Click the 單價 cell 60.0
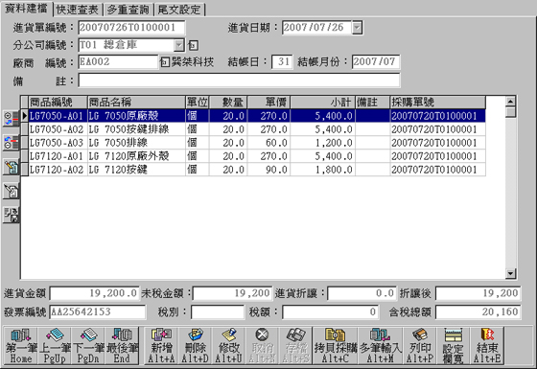Screen dimensions: 537x369 click(x=268, y=143)
